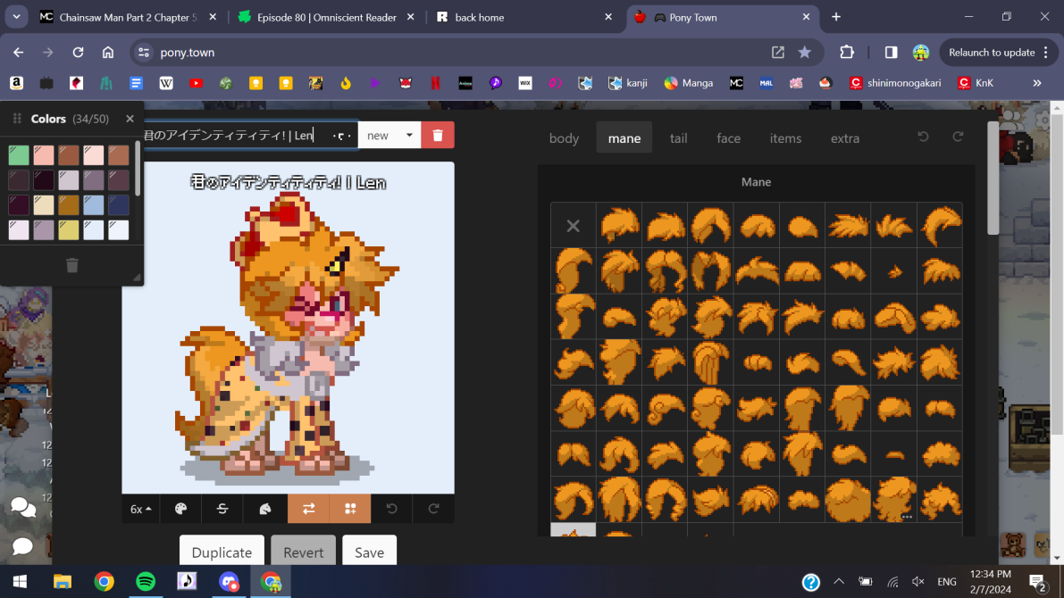
Task: Click the Save button
Action: 369,552
